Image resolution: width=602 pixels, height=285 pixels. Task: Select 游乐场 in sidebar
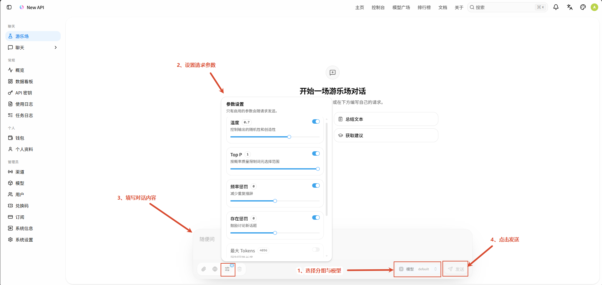pyautogui.click(x=33, y=36)
